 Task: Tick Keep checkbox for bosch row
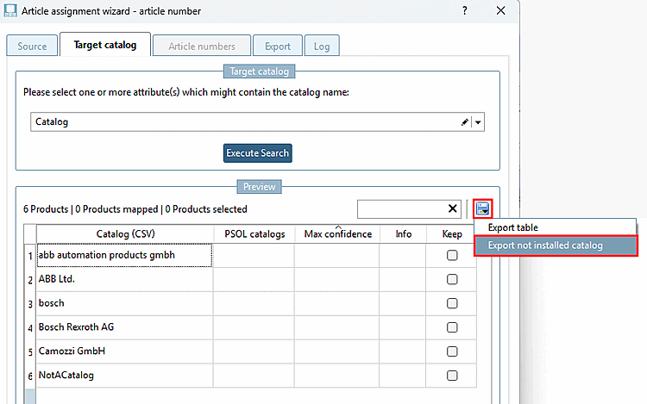(x=452, y=303)
